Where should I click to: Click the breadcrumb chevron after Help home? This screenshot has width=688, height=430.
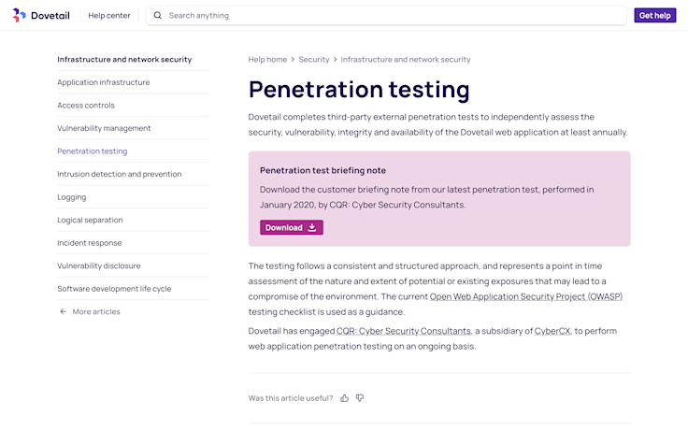293,60
